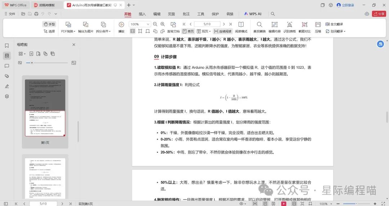This screenshot has width=389, height=206.
Task: Go to previous page in ribbon
Action: coord(191,24)
